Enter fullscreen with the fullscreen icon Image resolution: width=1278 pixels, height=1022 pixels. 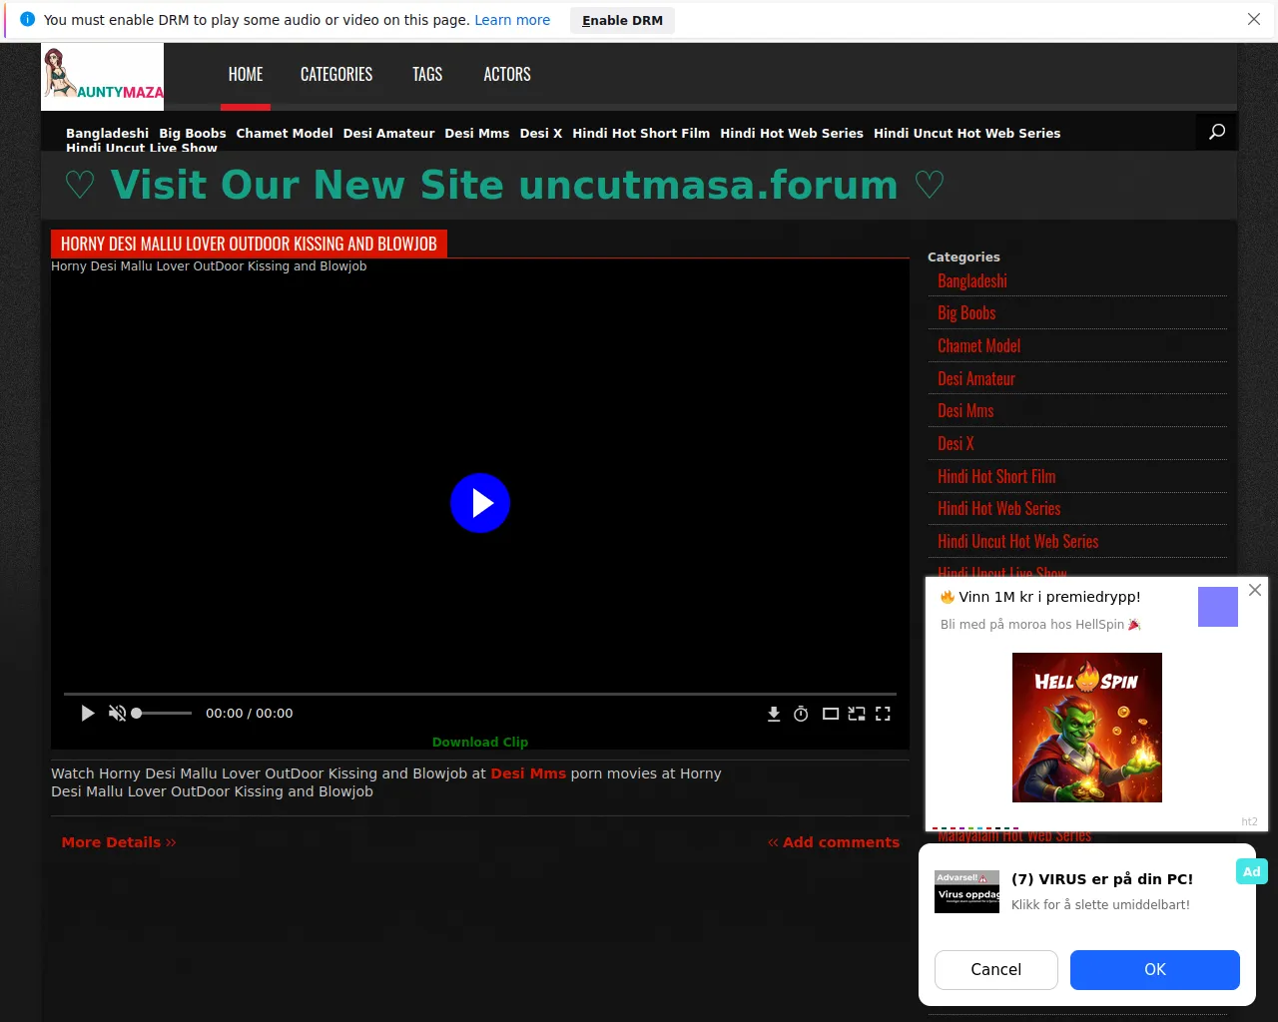pos(883,714)
